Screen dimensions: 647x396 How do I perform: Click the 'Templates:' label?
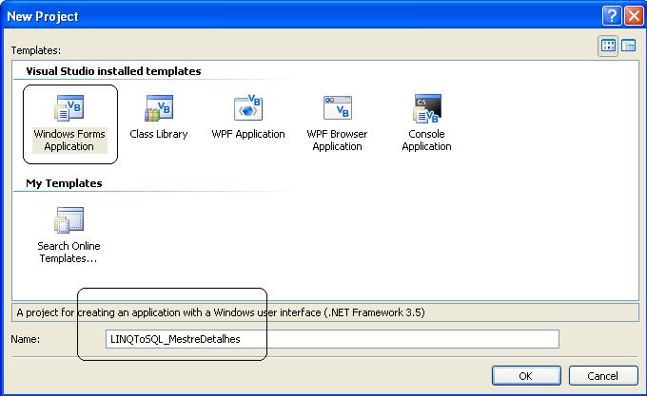pyautogui.click(x=36, y=50)
